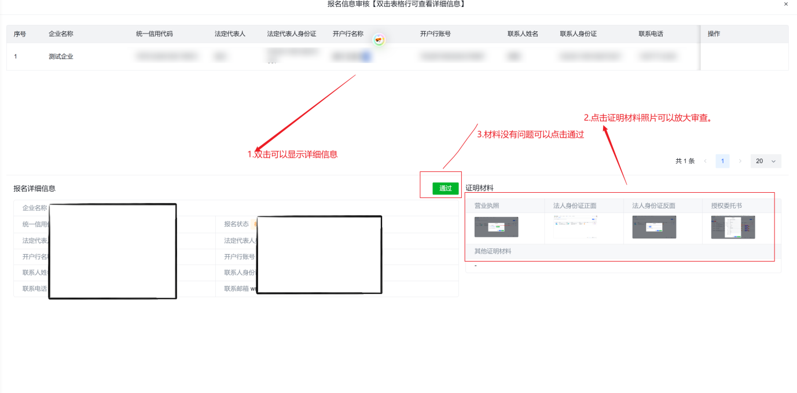Close the 报名信息审核 dialog
Screen dimensions: 797x393
coord(785,5)
